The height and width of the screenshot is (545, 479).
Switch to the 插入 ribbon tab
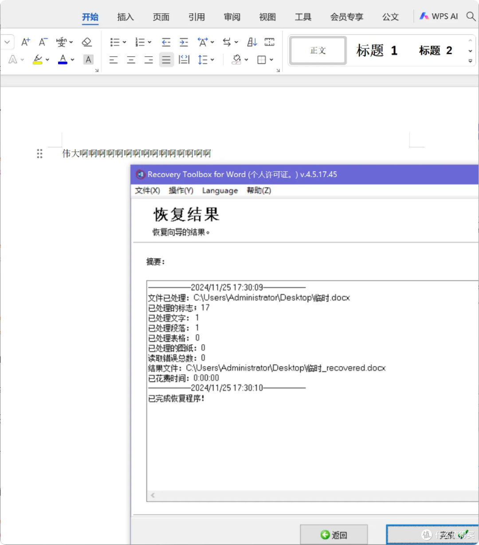click(126, 17)
